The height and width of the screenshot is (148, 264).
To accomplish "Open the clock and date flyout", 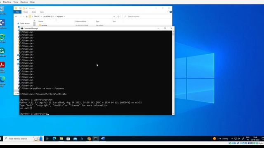I will point(255,139).
